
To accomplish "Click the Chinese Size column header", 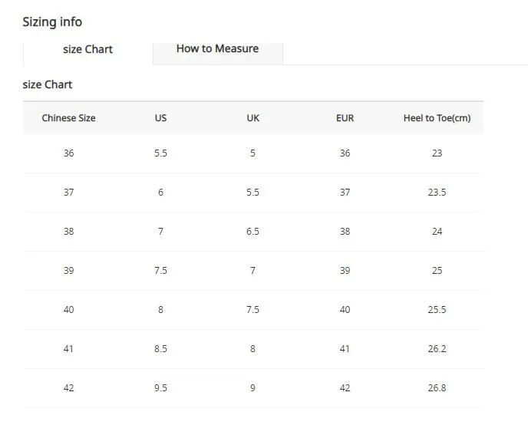I will (69, 118).
